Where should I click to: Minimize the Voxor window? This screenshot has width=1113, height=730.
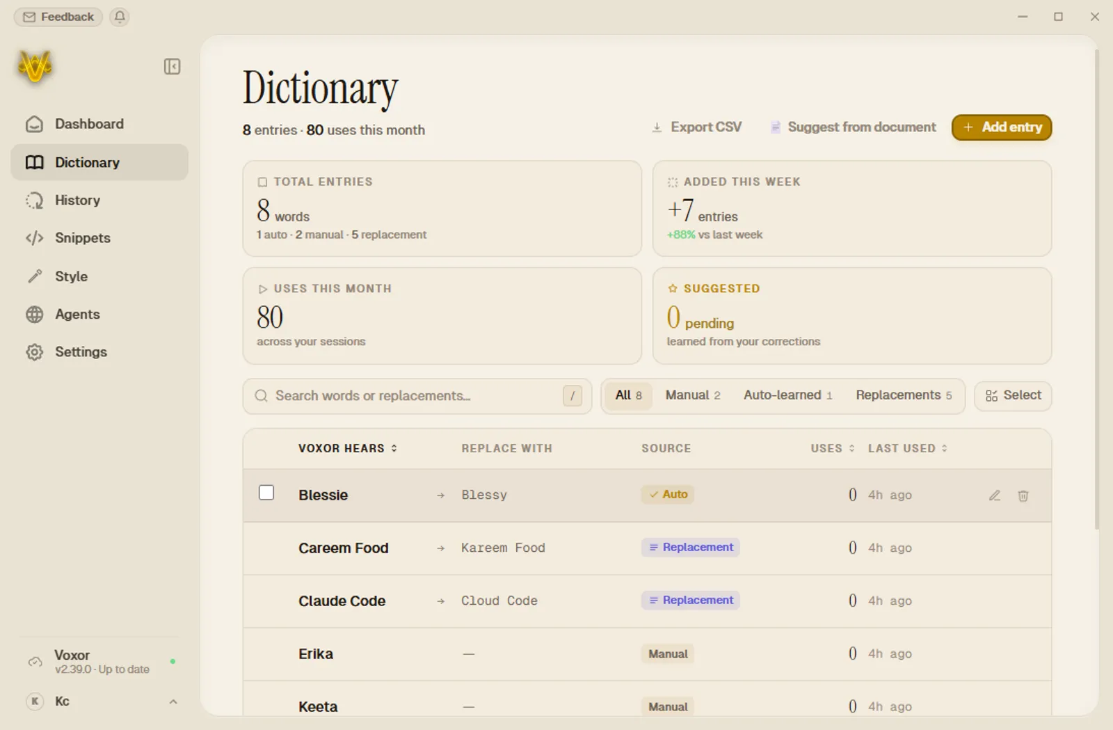tap(1023, 17)
